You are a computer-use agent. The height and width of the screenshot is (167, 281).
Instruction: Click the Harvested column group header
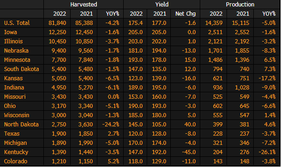tap(84, 5)
